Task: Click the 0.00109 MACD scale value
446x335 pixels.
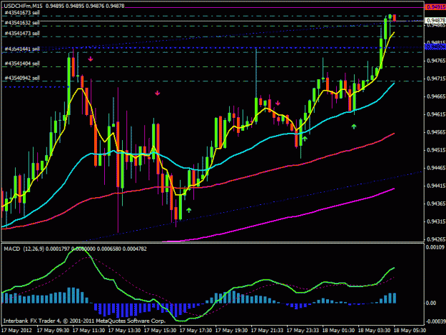Action: click(x=435, y=247)
